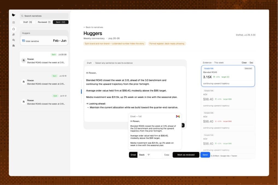
Task: Click the red down arrow on the third evidence card
Action: coord(216,121)
